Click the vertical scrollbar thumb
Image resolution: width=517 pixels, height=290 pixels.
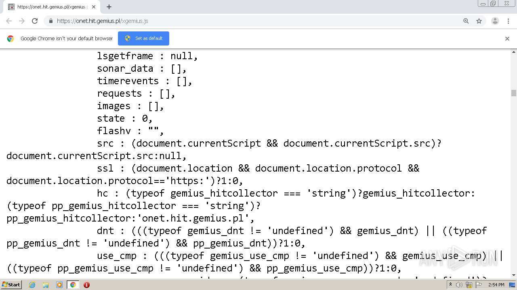514,93
